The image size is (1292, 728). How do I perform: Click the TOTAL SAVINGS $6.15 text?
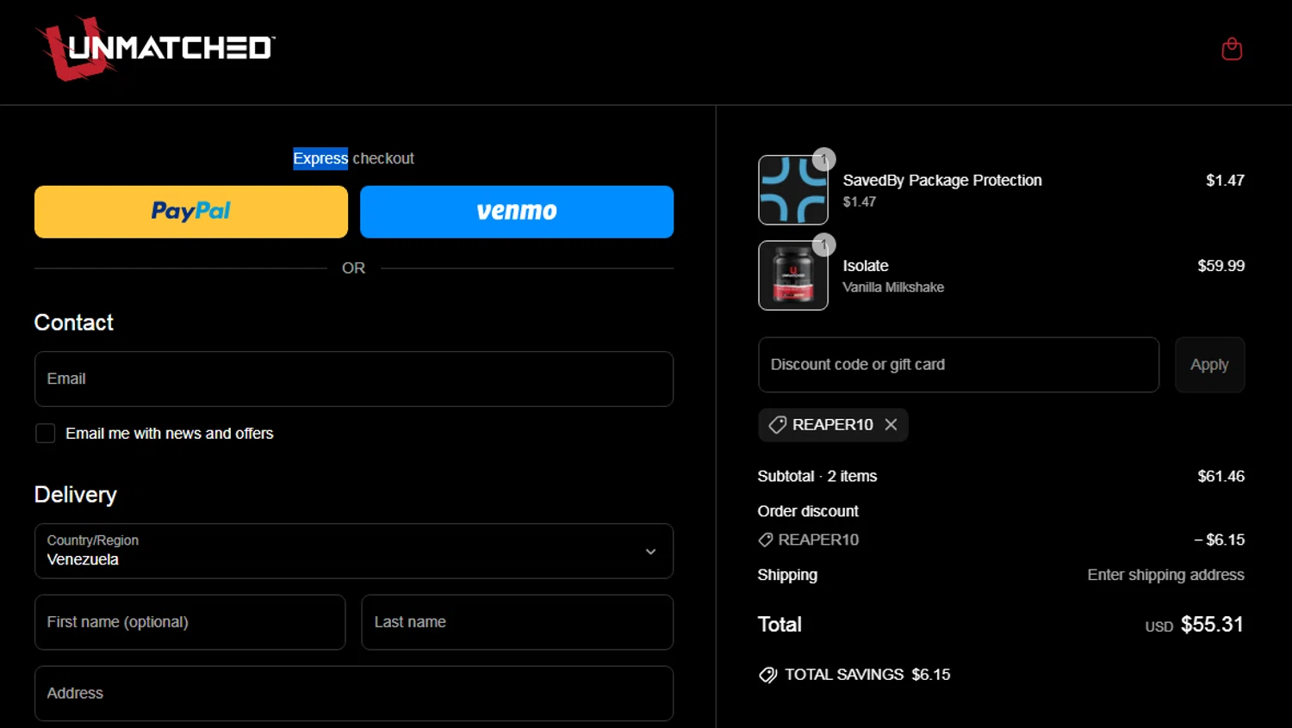coord(867,675)
